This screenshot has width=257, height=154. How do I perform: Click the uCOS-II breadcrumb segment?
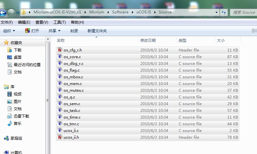[144, 12]
